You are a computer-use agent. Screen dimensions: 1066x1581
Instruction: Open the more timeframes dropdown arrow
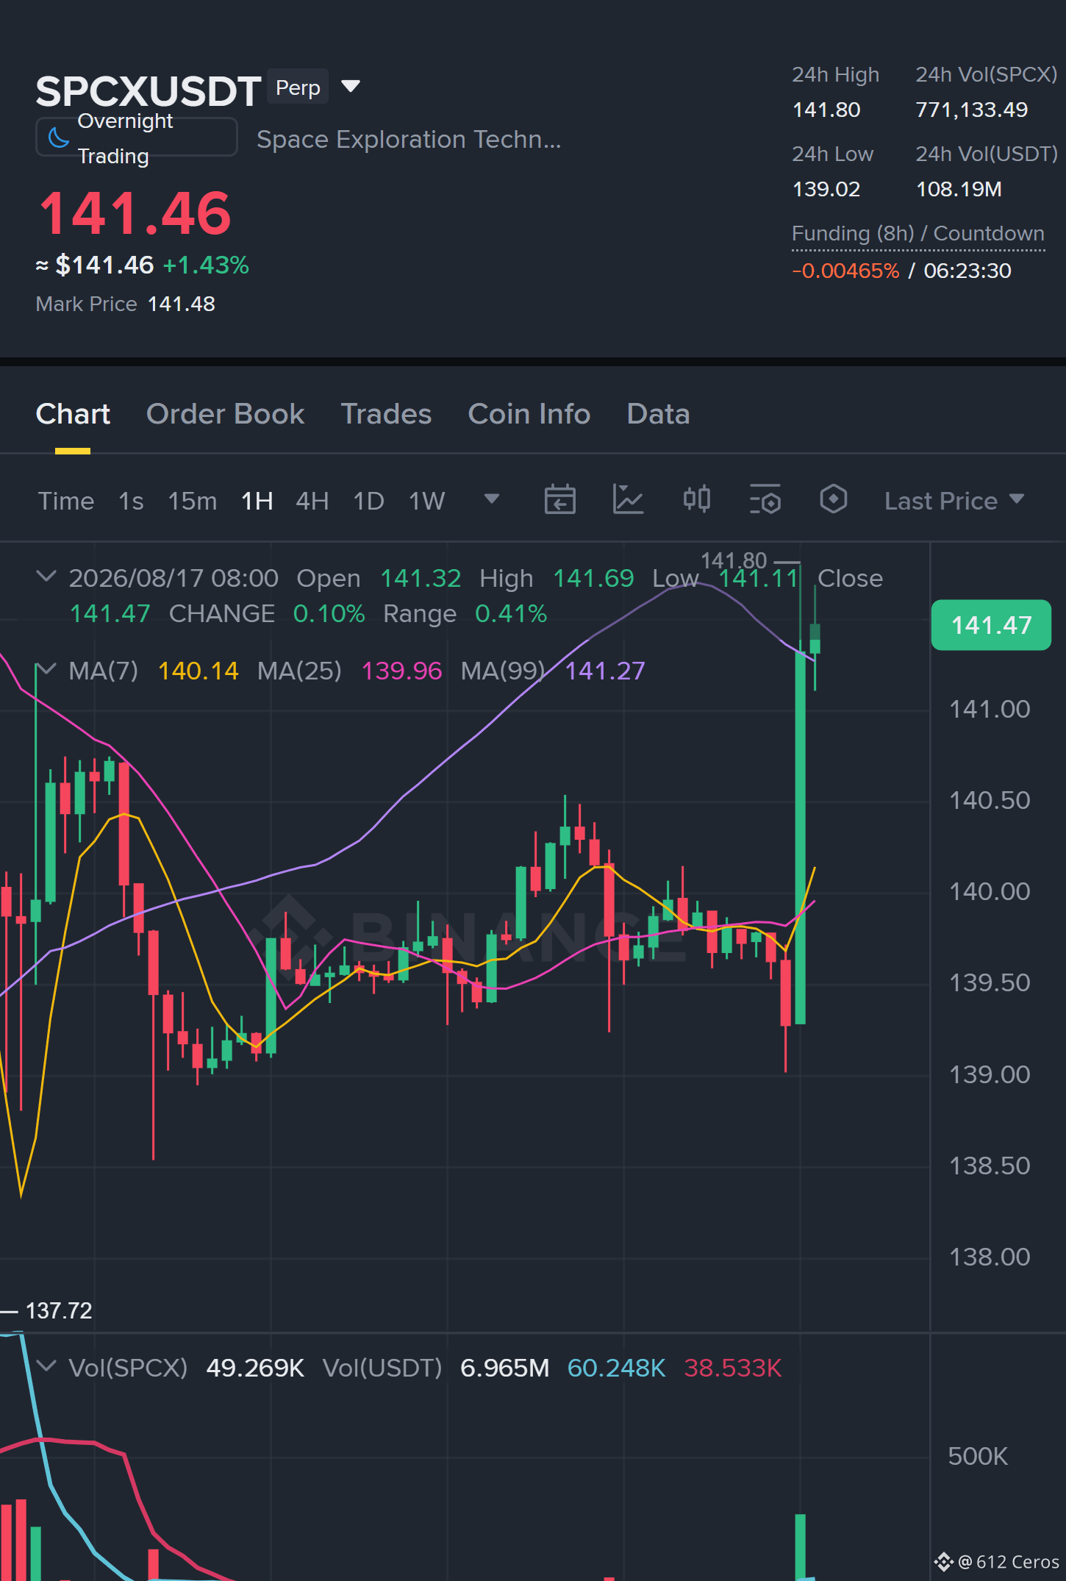492,499
